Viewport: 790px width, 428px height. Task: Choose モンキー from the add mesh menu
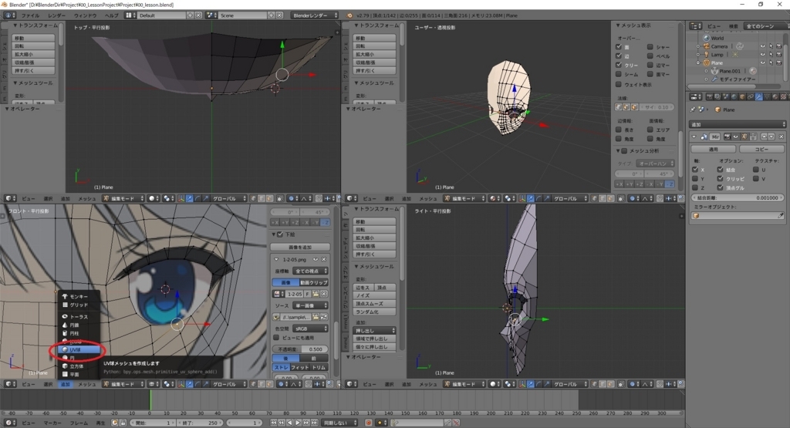78,296
